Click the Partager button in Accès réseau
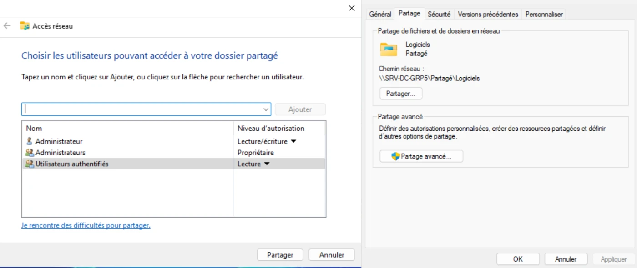The height and width of the screenshot is (268, 637). 280,255
